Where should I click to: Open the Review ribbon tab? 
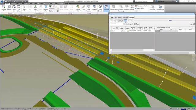pyautogui.click(x=20, y=3)
